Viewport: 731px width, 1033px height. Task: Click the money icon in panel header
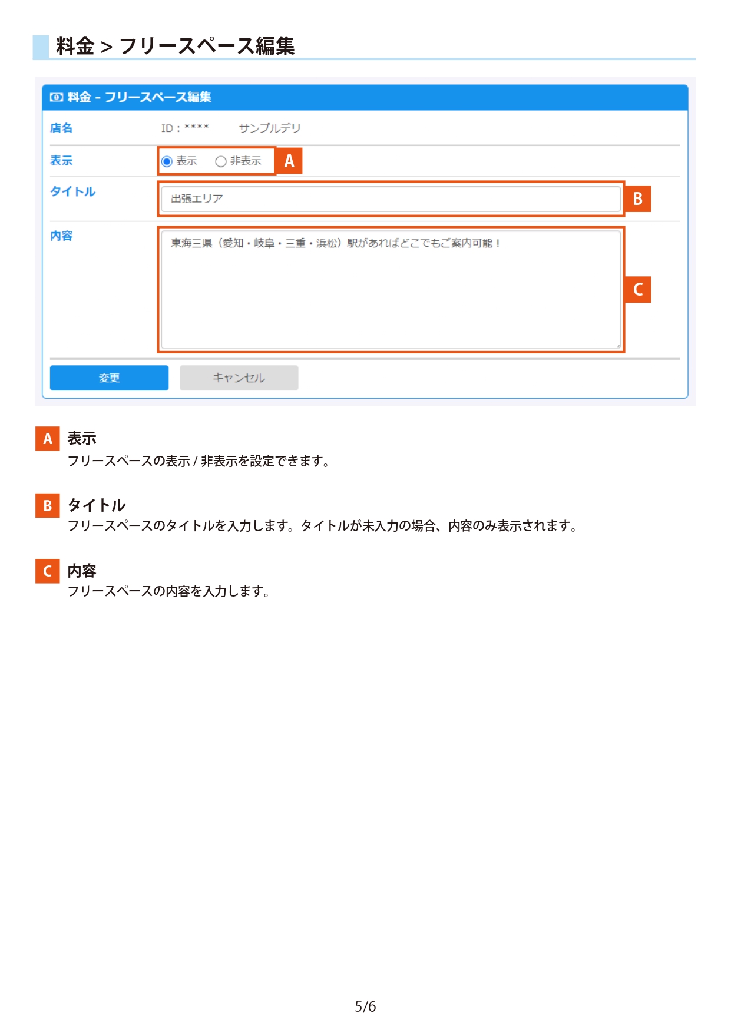57,98
